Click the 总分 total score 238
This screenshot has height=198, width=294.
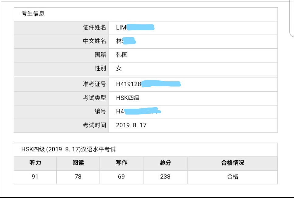165,177
